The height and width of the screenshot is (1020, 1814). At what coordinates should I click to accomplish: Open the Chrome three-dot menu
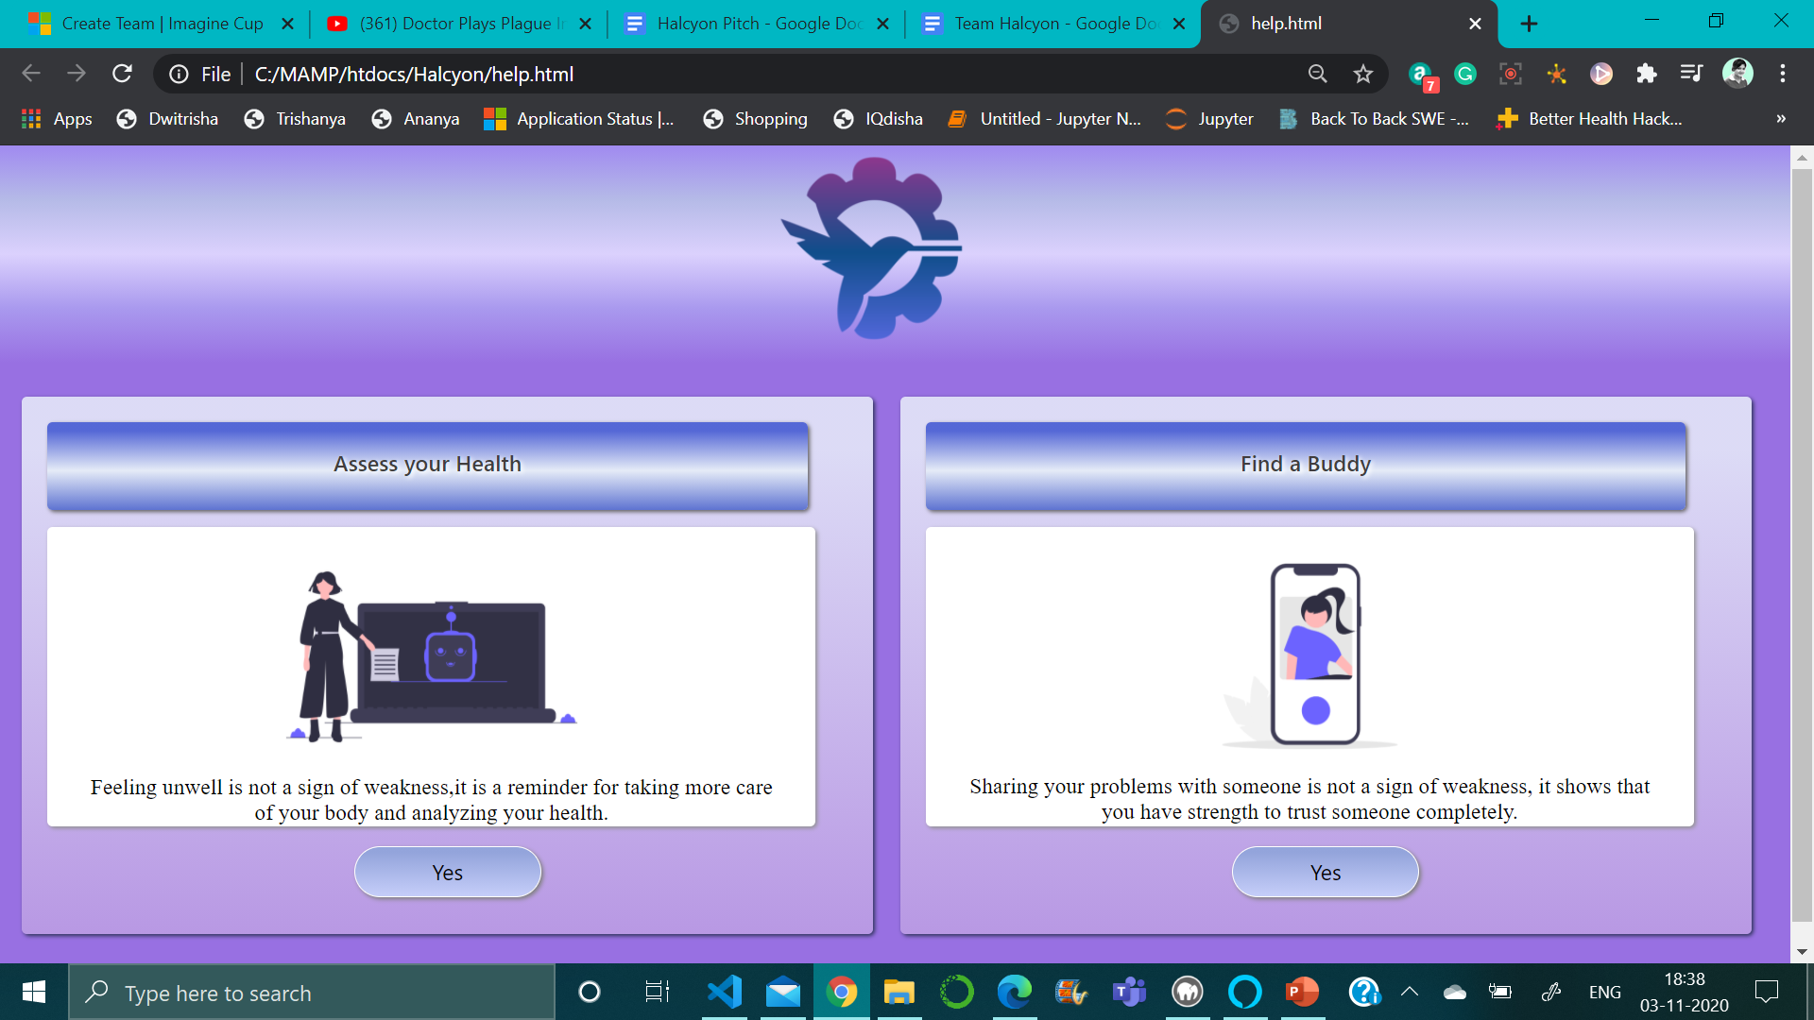[1783, 74]
